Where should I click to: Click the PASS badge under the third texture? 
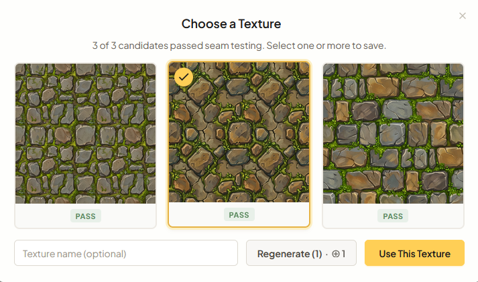point(393,216)
